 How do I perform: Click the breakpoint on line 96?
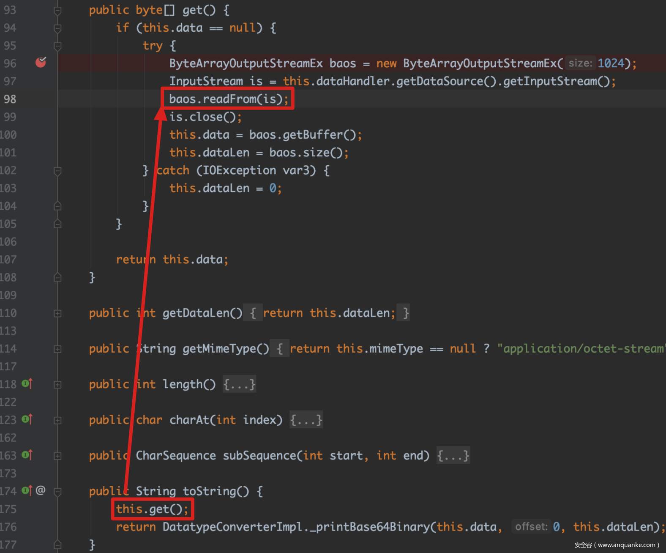tap(41, 63)
